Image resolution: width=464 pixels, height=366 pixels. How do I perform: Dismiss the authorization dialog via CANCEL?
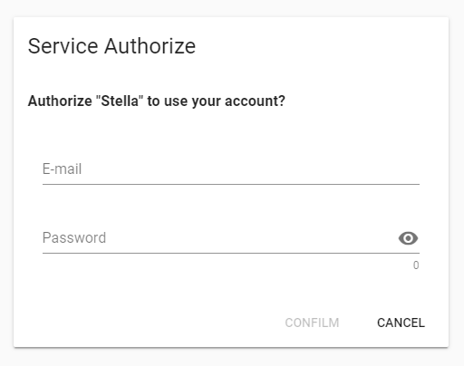point(401,323)
